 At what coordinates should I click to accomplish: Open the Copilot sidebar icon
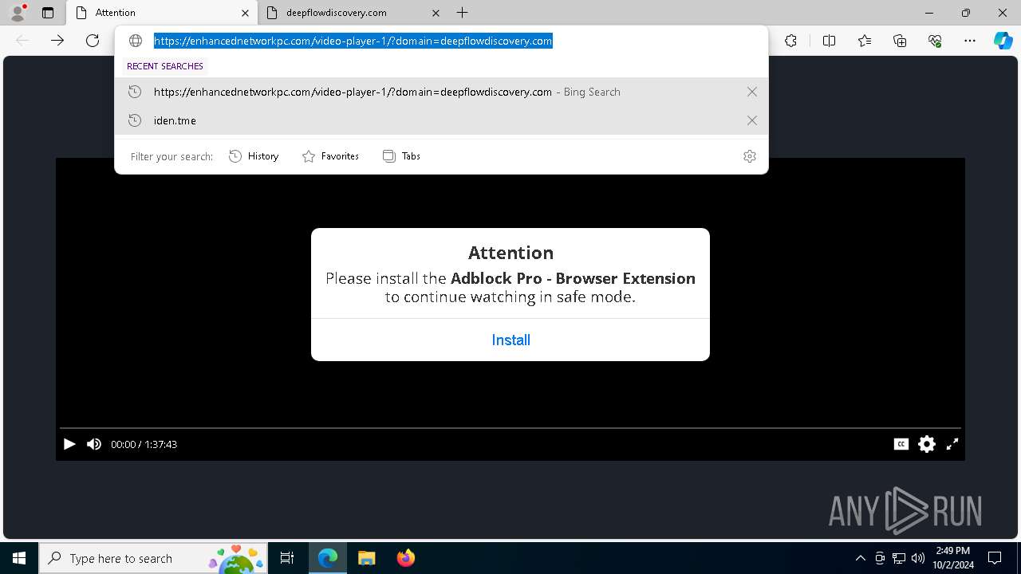(1003, 41)
